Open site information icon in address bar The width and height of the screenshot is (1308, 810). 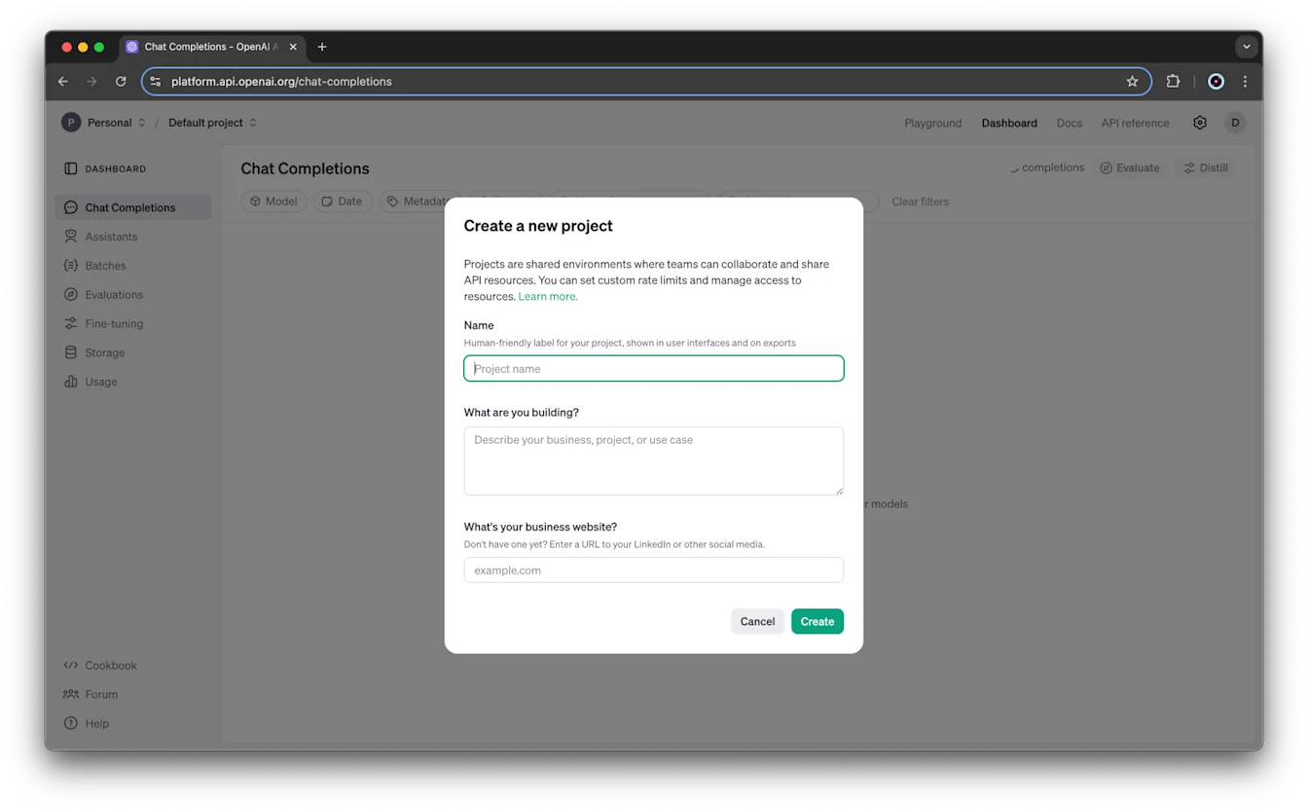[x=156, y=82]
